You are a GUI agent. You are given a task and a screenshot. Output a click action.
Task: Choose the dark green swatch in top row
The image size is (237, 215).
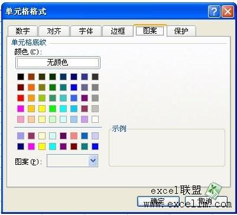click(x=53, y=77)
